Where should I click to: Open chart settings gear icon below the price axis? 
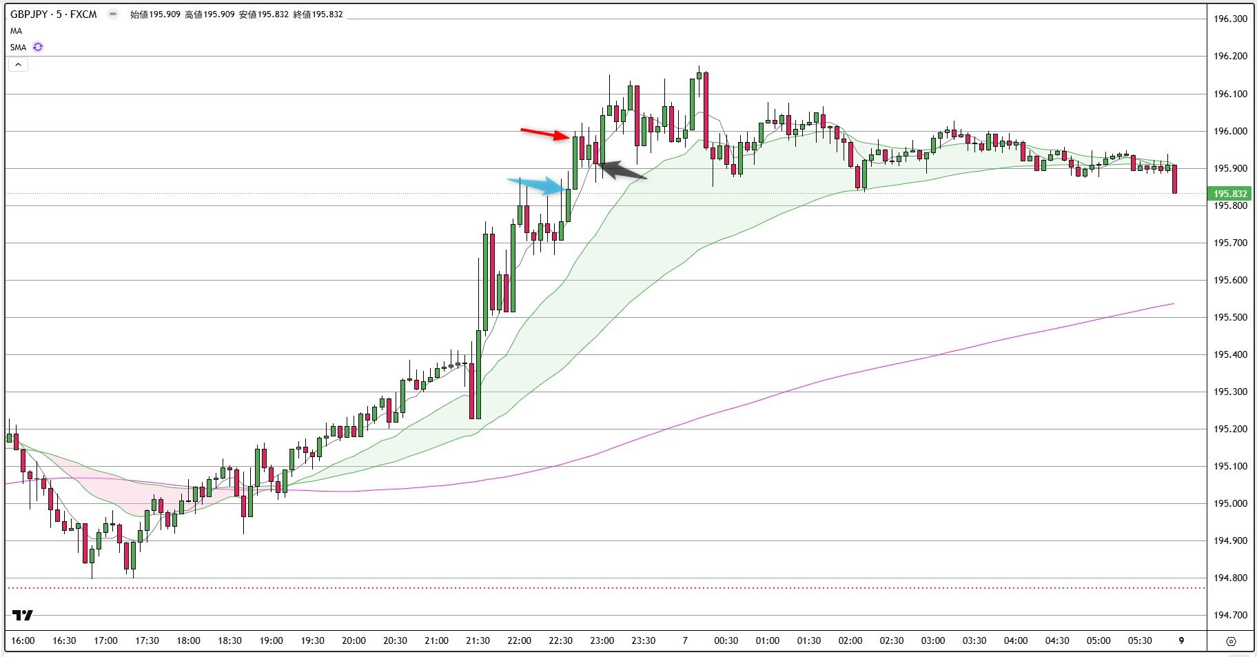point(1231,641)
